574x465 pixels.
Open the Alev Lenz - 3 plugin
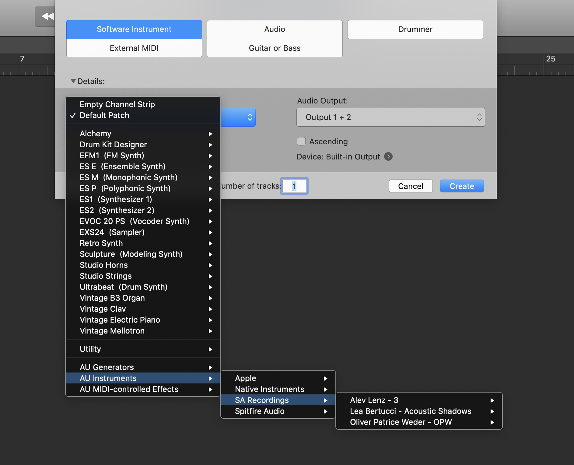tap(419, 400)
